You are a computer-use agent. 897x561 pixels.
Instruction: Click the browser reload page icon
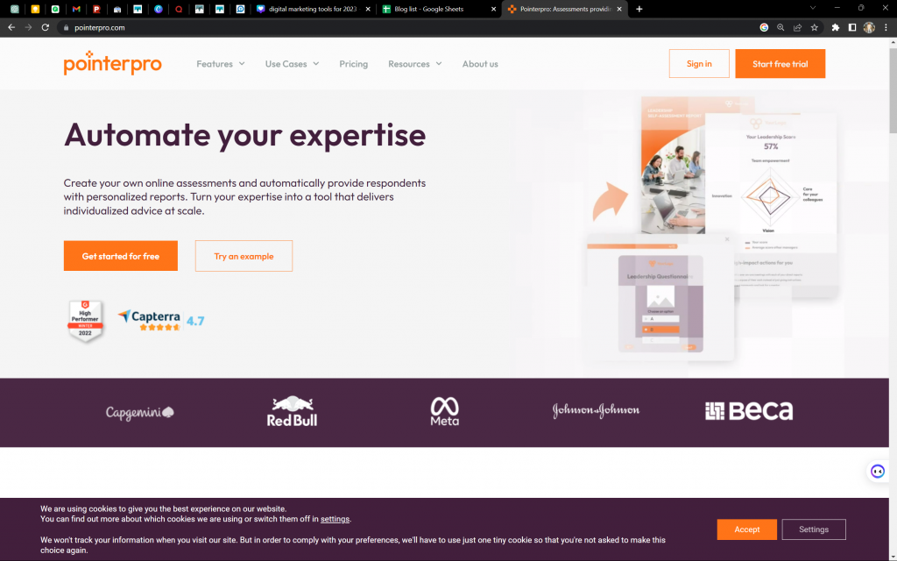pyautogui.click(x=46, y=27)
